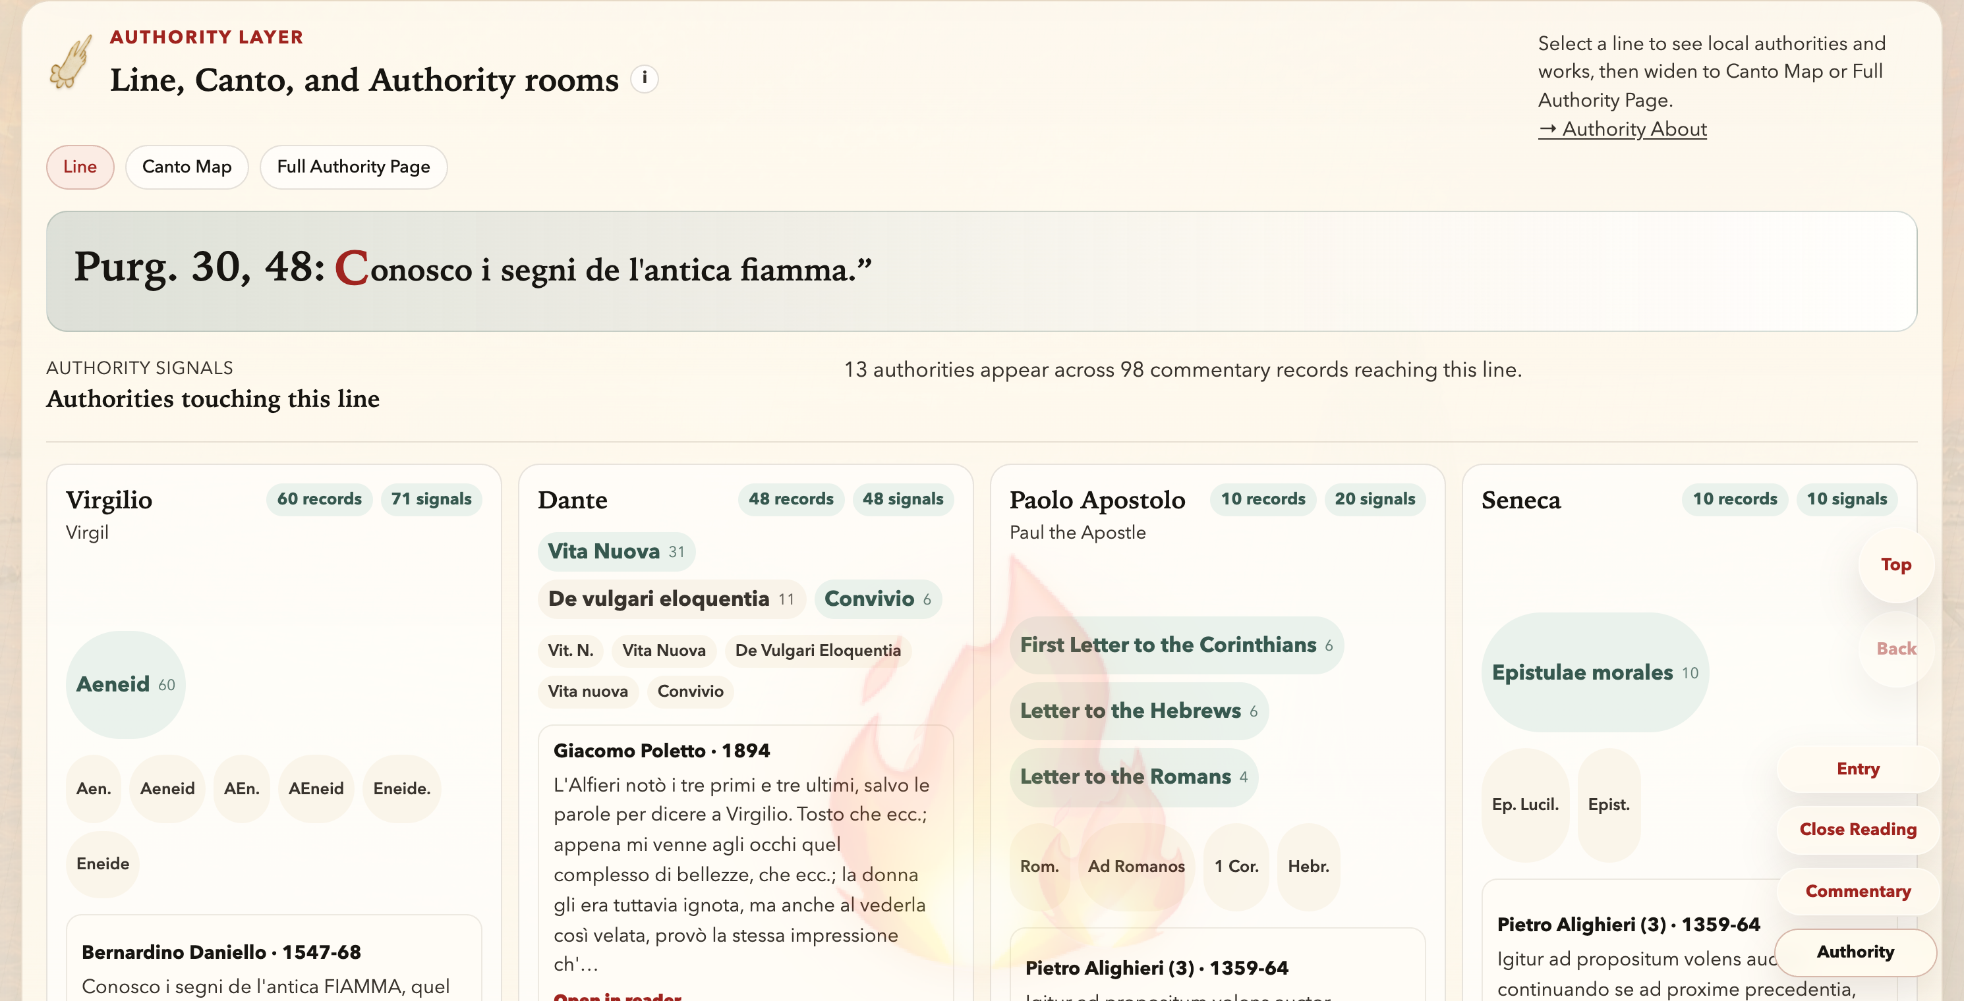Click the De Vulgari Eloquentia alias tag
Screen dimensions: 1964x1001
point(818,651)
